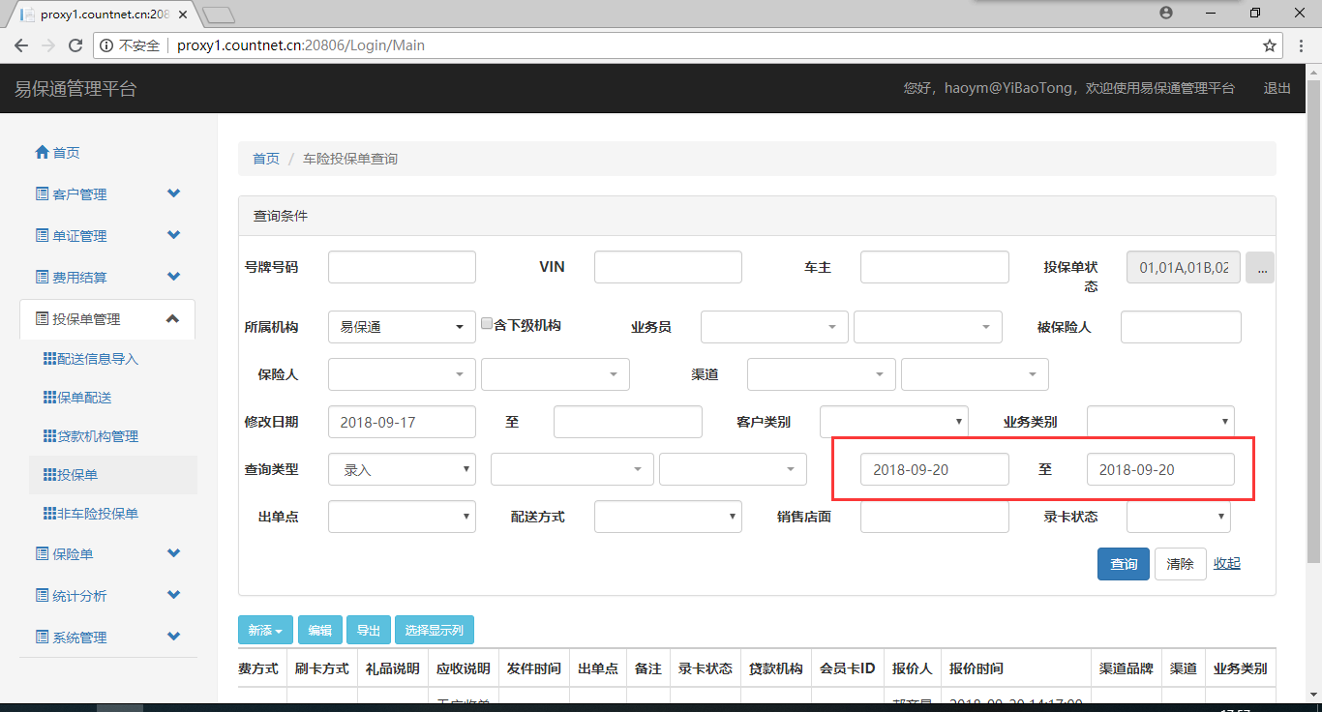Click the site info icon in address bar
Image resolution: width=1322 pixels, height=712 pixels.
[106, 45]
